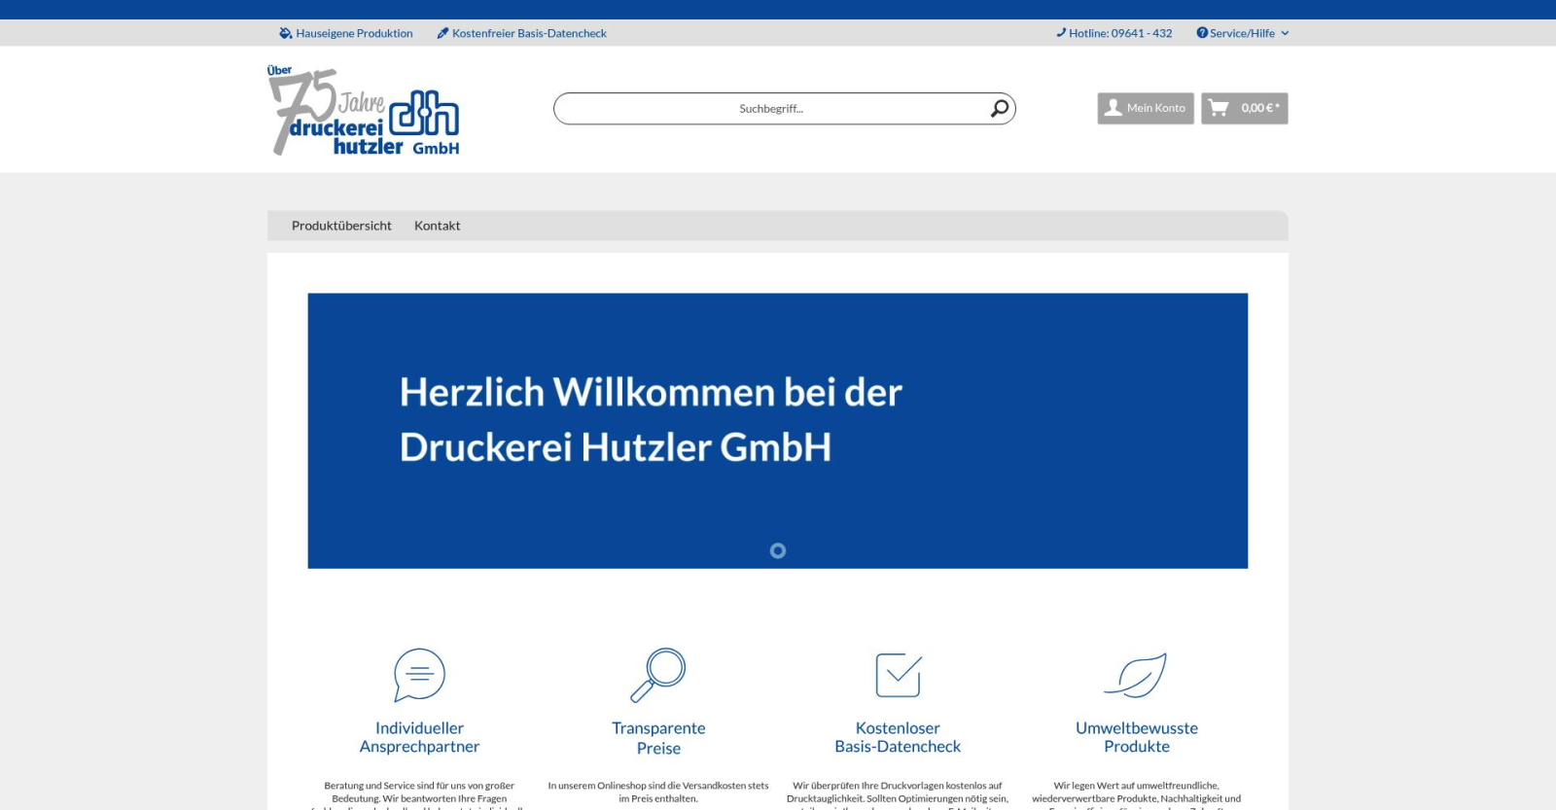
Task: Click the leaf Umweltbewusste Produkte icon
Action: (1136, 675)
